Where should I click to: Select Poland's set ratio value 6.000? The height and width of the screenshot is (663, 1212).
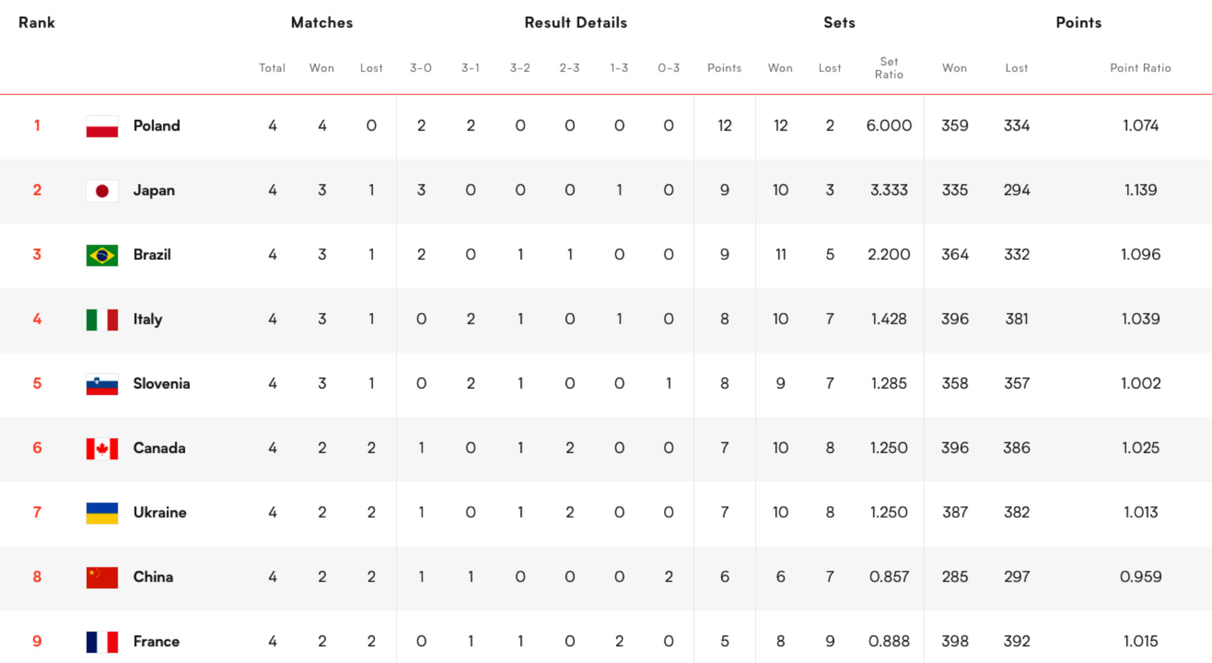click(889, 126)
